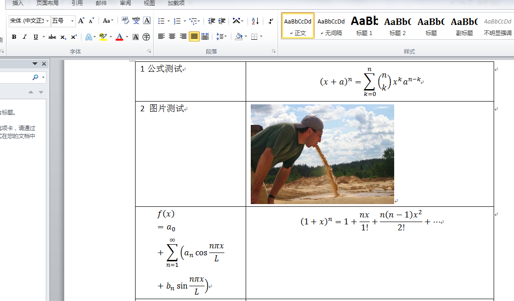Image resolution: width=514 pixels, height=301 pixels.
Task: Center align text
Action: [x=172, y=36]
